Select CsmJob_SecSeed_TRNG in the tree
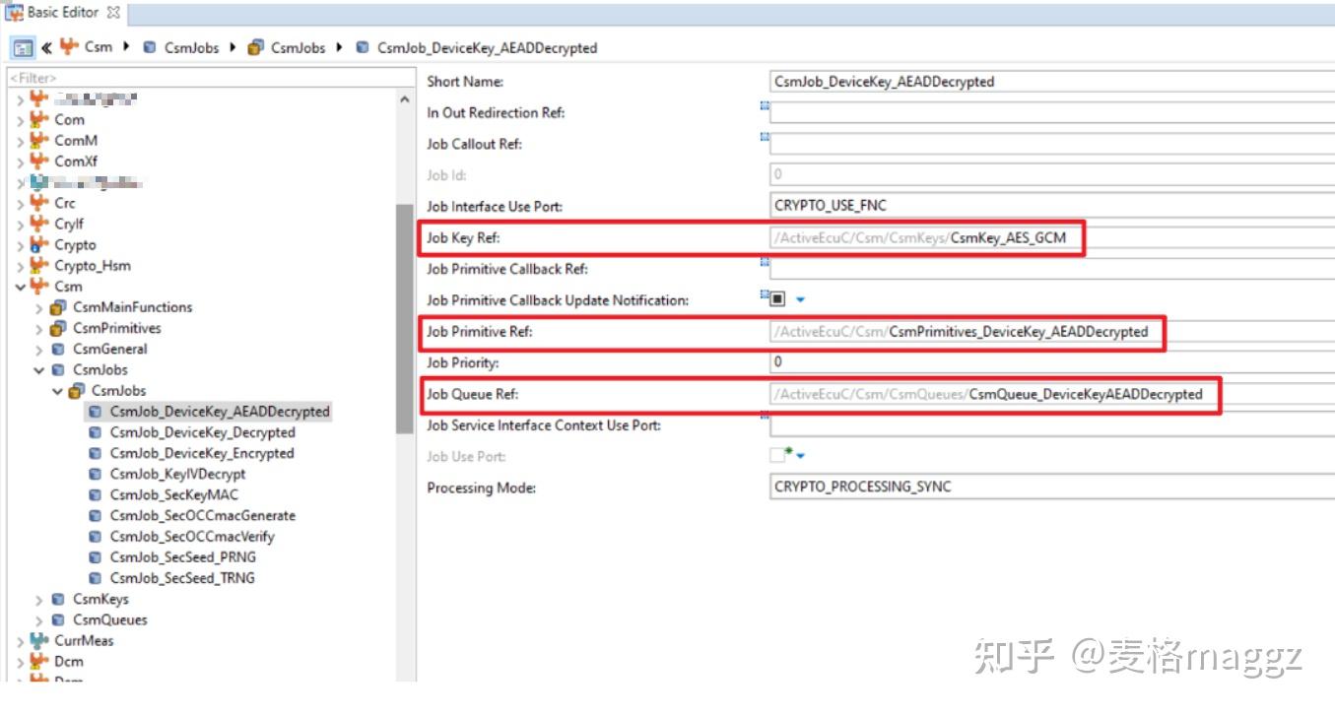The width and height of the screenshot is (1335, 715). 182,578
